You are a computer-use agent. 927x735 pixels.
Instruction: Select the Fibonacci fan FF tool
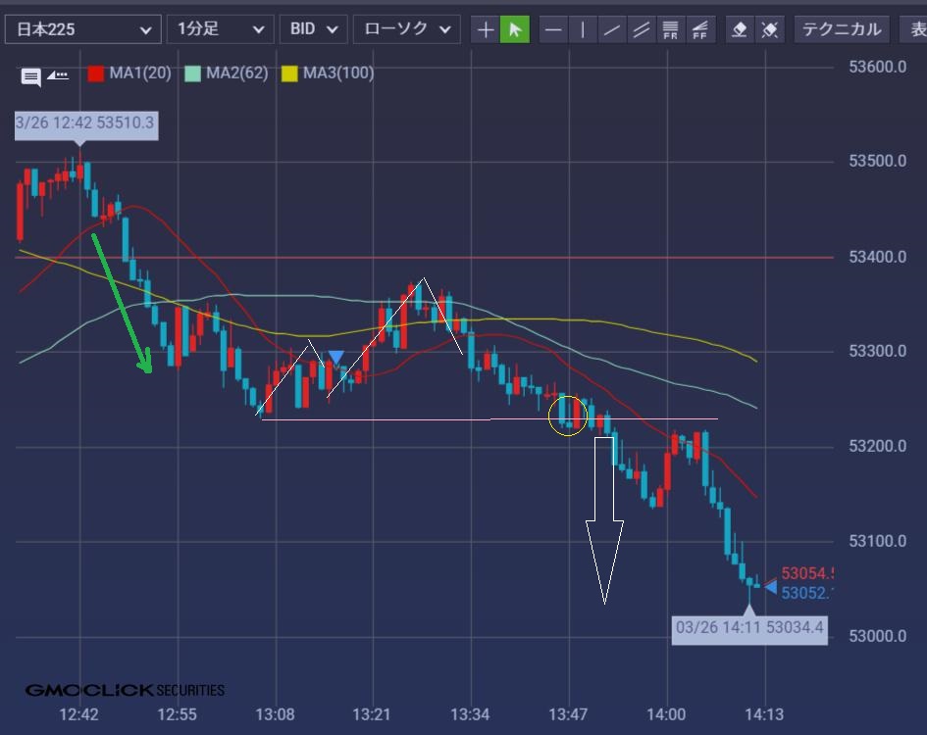(700, 29)
